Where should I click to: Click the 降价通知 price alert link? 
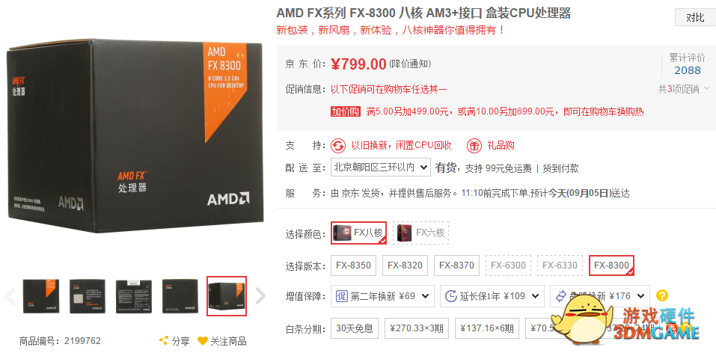410,64
